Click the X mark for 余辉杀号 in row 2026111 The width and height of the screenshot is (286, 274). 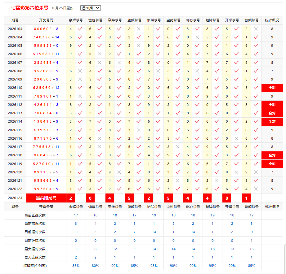[x=80, y=96]
